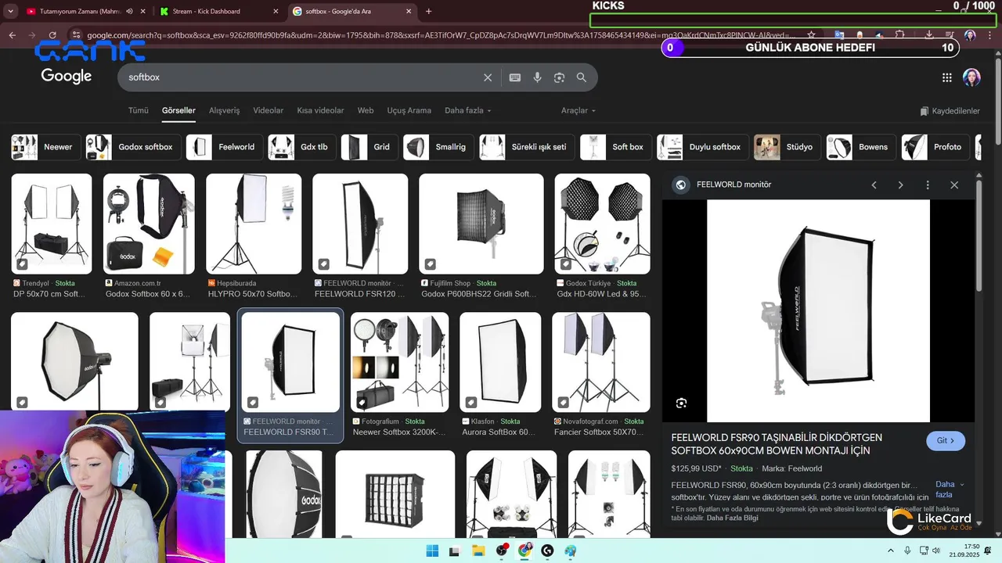Go to the Google logo homepage
This screenshot has height=563, width=1002.
click(x=67, y=76)
